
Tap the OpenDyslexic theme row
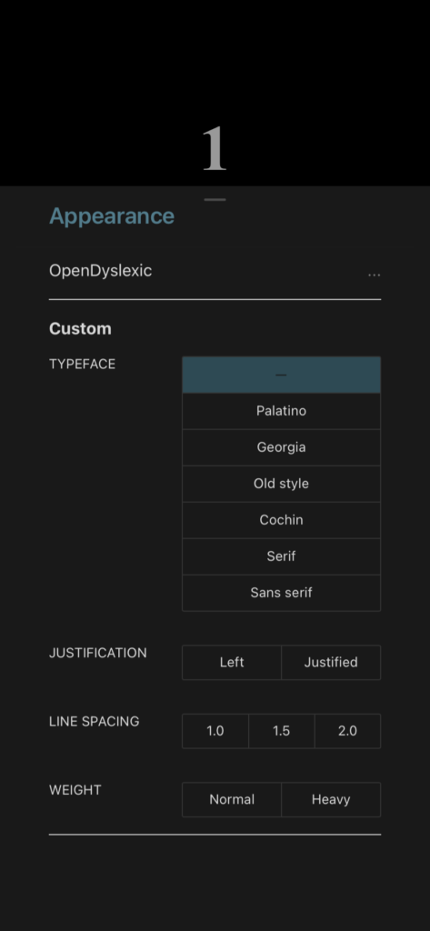pos(215,271)
